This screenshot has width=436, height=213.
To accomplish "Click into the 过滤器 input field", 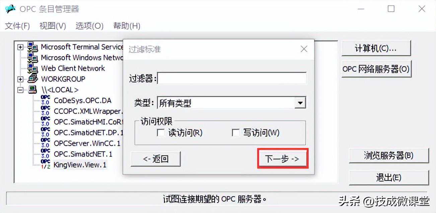I will [232, 78].
